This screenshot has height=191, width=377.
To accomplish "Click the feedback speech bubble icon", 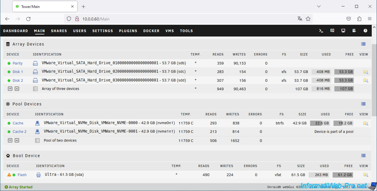I will pyautogui.click(x=332, y=31).
